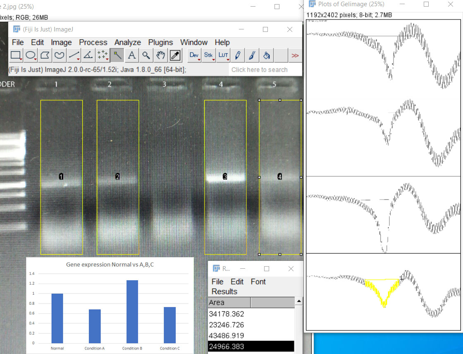Select the Color picker eyedropper tool
463x354 pixels.
click(175, 55)
